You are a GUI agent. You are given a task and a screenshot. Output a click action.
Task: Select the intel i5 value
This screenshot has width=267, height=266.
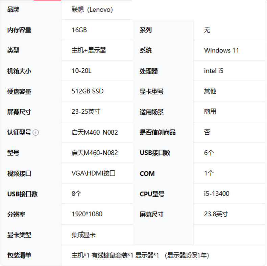(214, 71)
